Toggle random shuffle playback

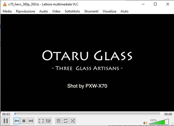tap(73, 121)
